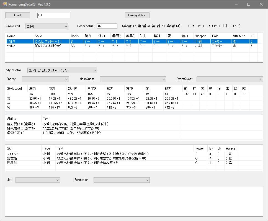Click the Ability column header

24,119
